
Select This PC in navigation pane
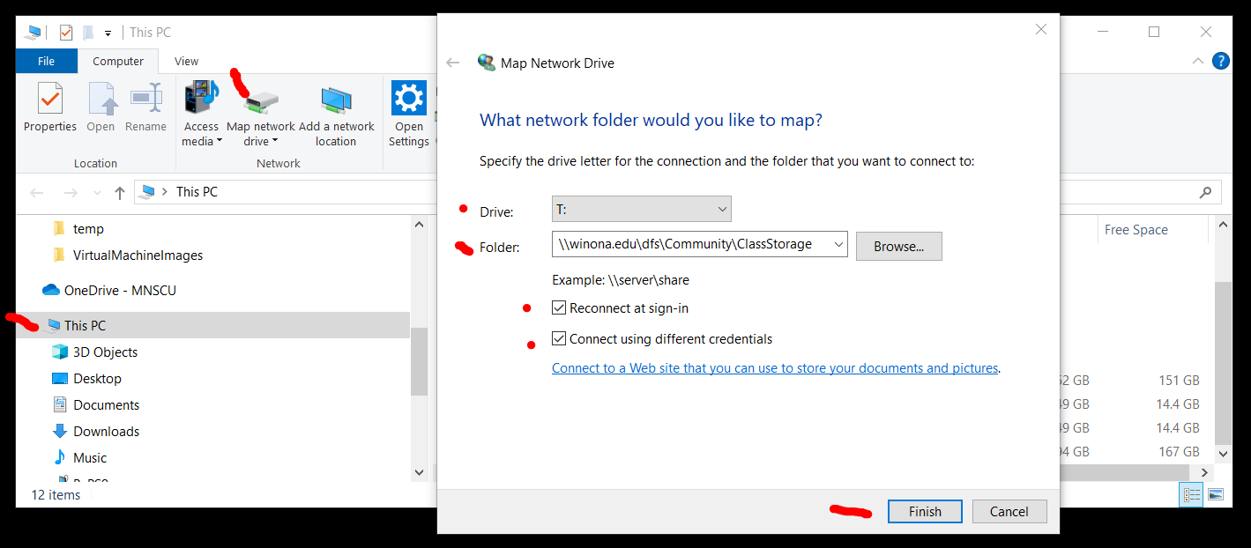(x=85, y=326)
